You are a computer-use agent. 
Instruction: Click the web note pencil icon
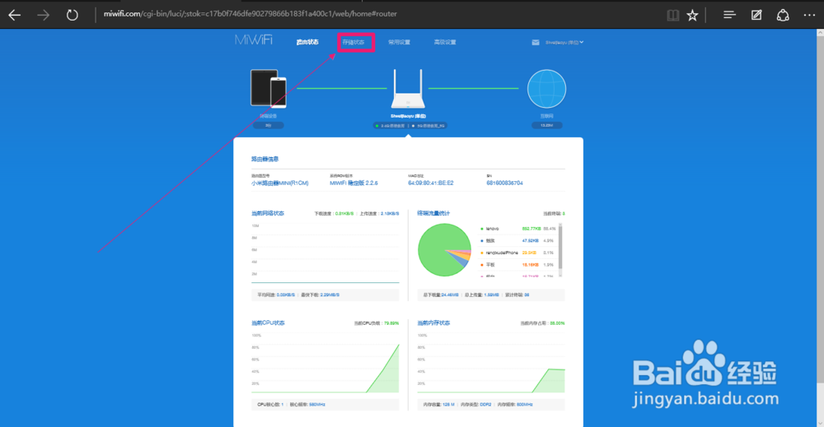[756, 15]
